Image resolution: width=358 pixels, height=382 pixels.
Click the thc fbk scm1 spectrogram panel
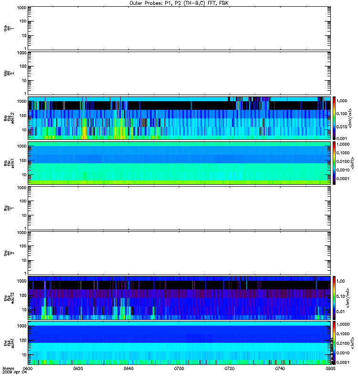point(179,343)
